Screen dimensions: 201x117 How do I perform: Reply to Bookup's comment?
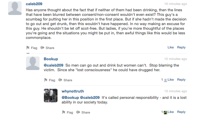[x=181, y=80]
